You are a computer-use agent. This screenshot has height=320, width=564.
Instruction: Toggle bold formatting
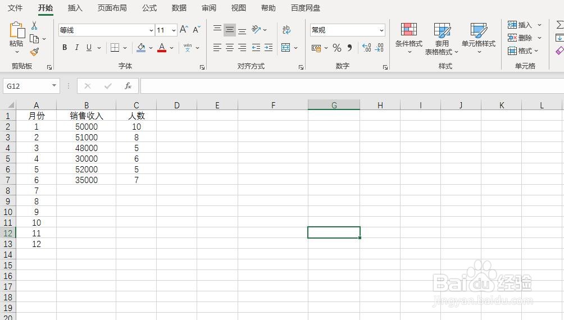point(65,48)
